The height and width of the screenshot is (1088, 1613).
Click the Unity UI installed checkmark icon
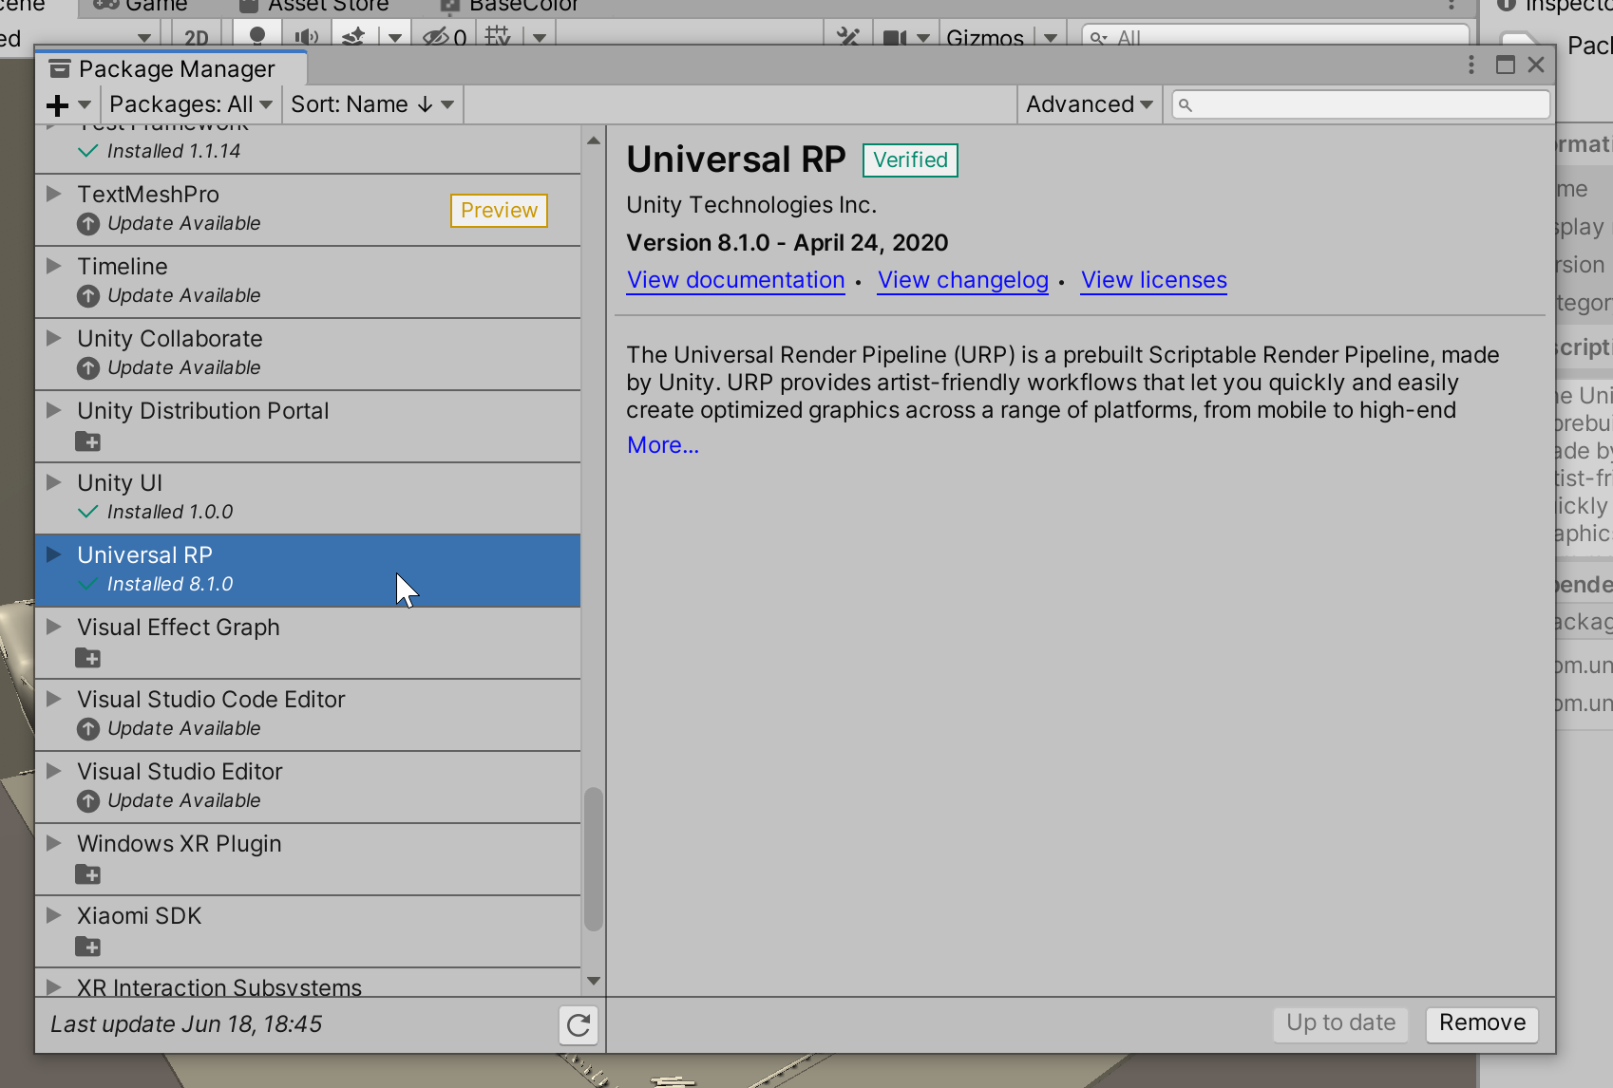coord(88,512)
